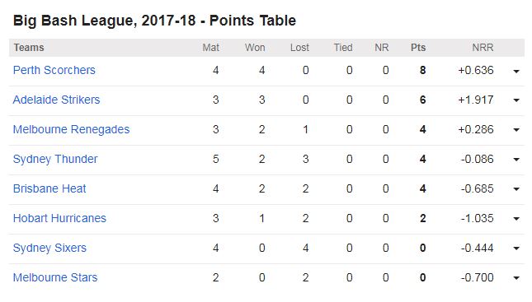
Task: Click the Pts column header
Action: [x=418, y=48]
